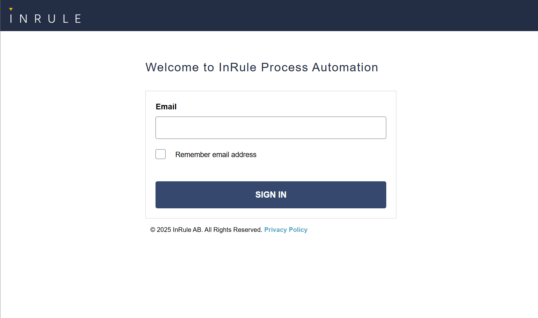Image resolution: width=538 pixels, height=318 pixels.
Task: Select the Welcome to InRule Process Automation heading
Action: (x=261, y=67)
